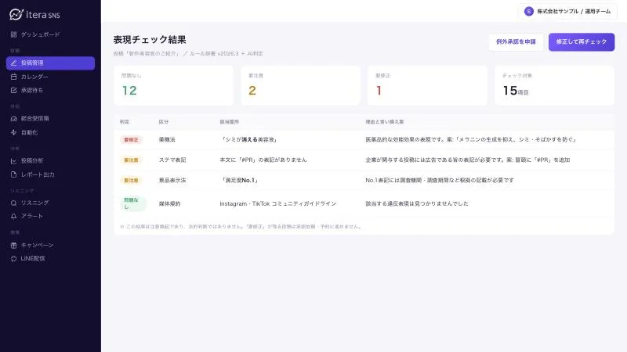Open the 投稿分析 chart icon
Viewport: 627px width, 352px height.
click(13, 161)
